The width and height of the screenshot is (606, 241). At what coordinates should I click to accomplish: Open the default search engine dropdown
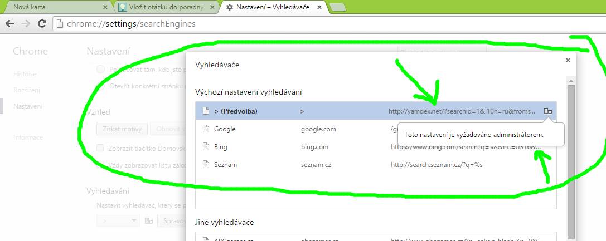[118, 220]
